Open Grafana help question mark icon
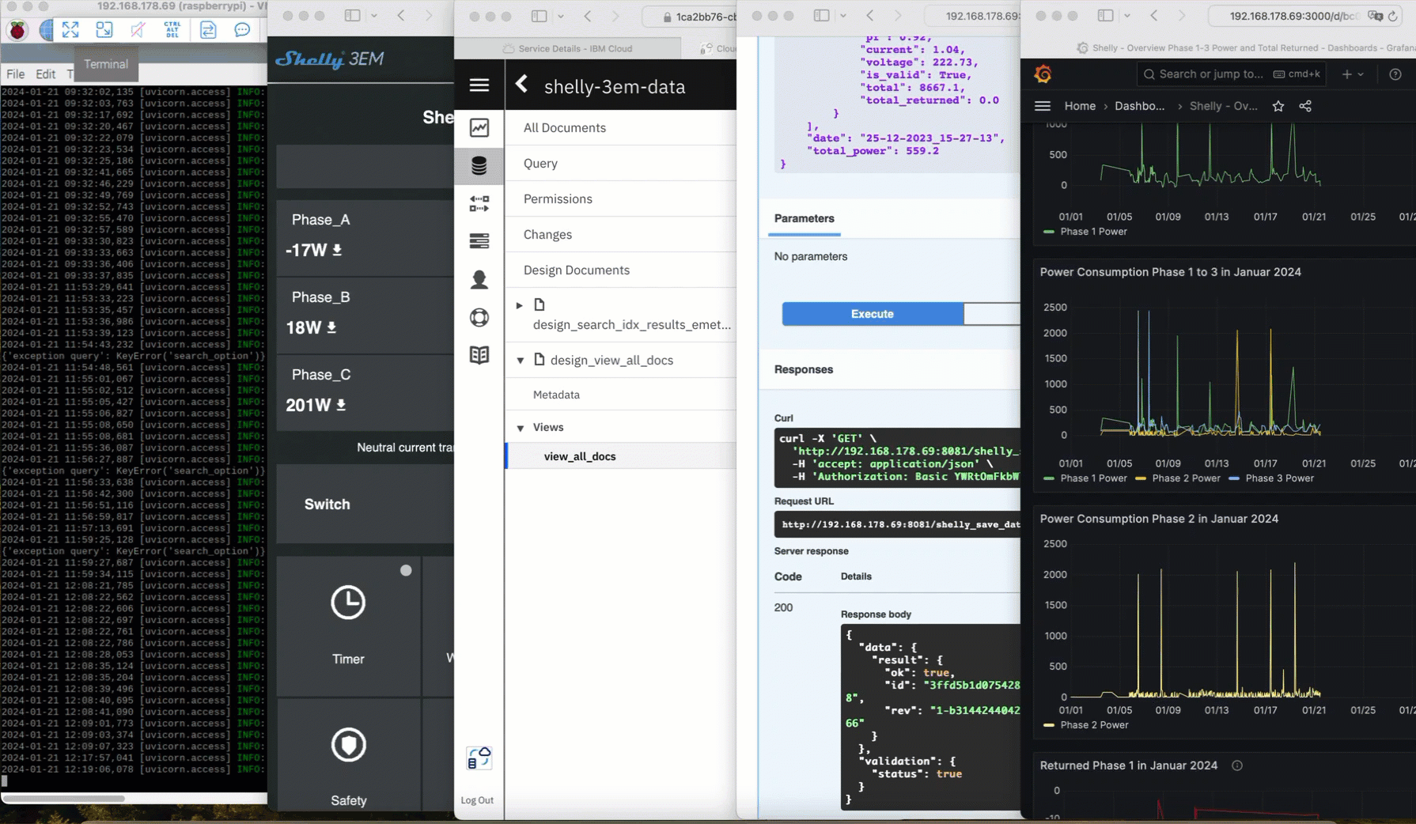Viewport: 1416px width, 824px height. coord(1395,74)
